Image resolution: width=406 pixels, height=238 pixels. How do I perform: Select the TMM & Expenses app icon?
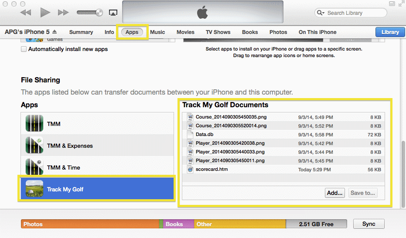point(34,145)
